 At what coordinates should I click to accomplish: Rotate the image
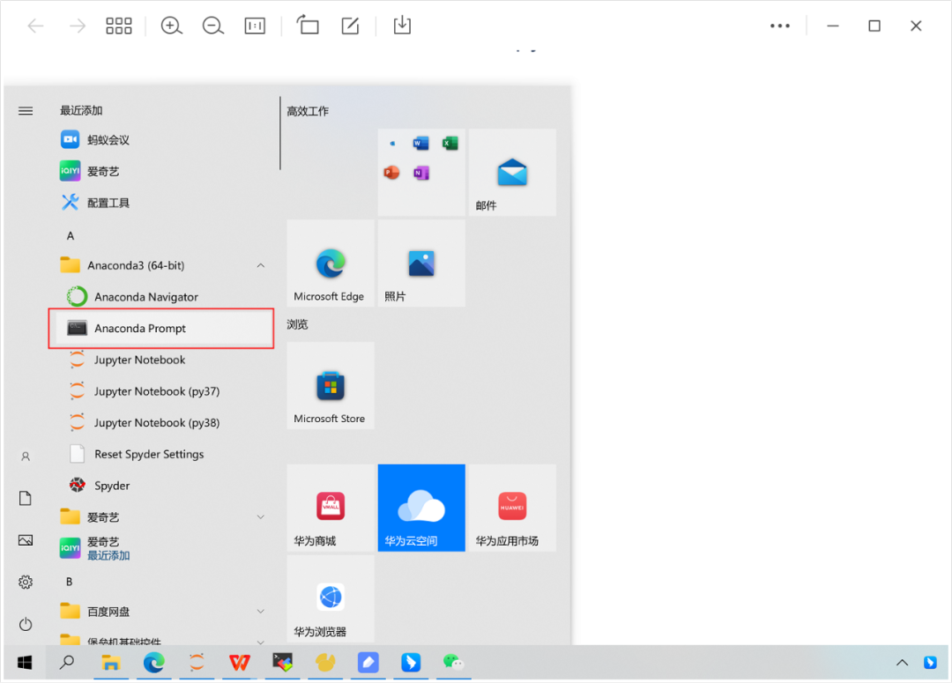coord(308,25)
